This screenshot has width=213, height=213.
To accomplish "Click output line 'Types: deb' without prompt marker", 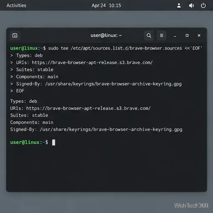I will (x=24, y=101).
